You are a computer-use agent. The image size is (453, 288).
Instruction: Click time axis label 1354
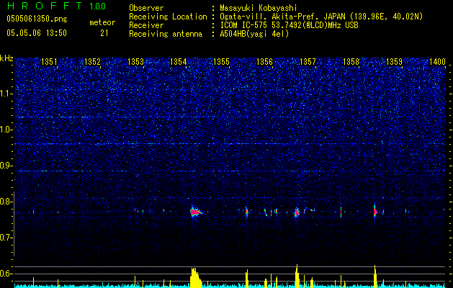[x=179, y=61]
